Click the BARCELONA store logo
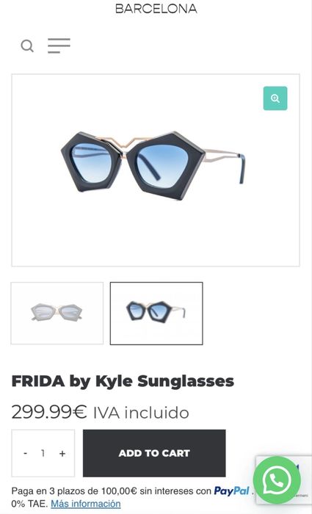The image size is (312, 514). 156,9
